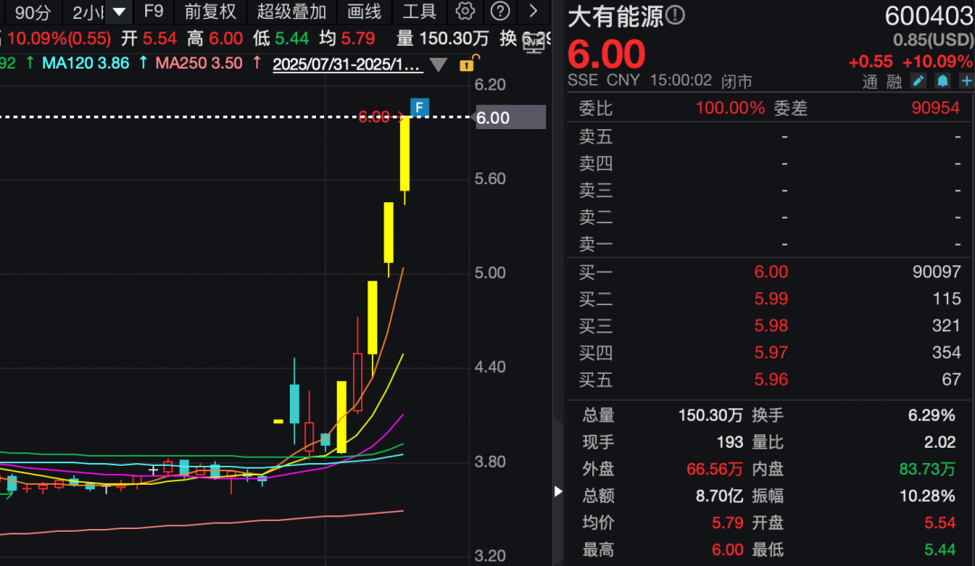Screen dimensions: 975x566
Task: Click the F9 button
Action: (x=154, y=12)
